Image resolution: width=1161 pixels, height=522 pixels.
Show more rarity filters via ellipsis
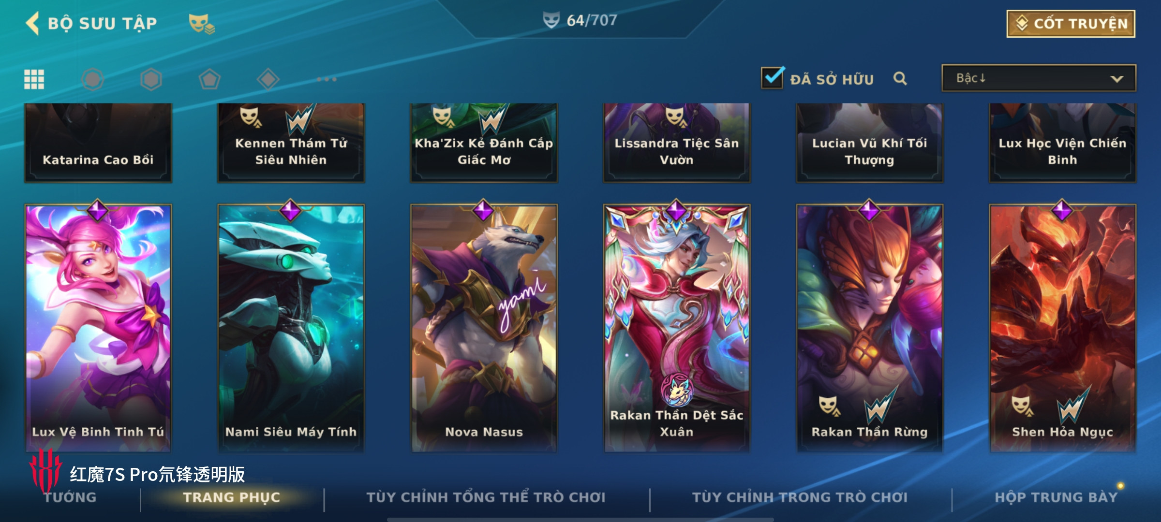327,79
